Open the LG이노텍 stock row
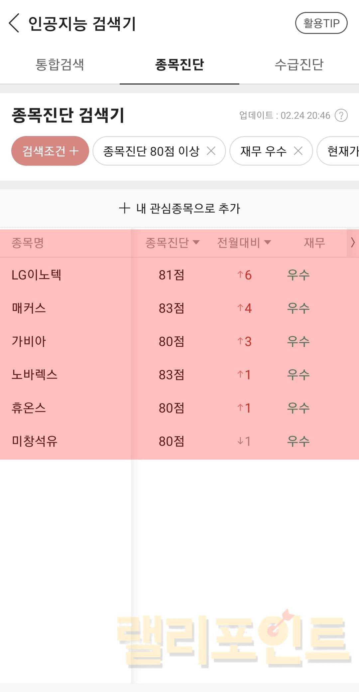This screenshot has width=359, height=692. point(37,275)
